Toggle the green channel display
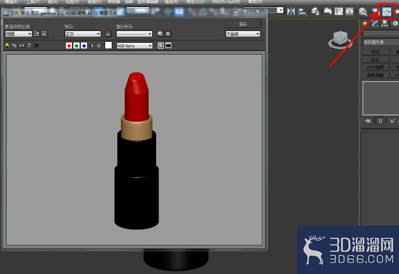This screenshot has width=399, height=274. coord(77,46)
